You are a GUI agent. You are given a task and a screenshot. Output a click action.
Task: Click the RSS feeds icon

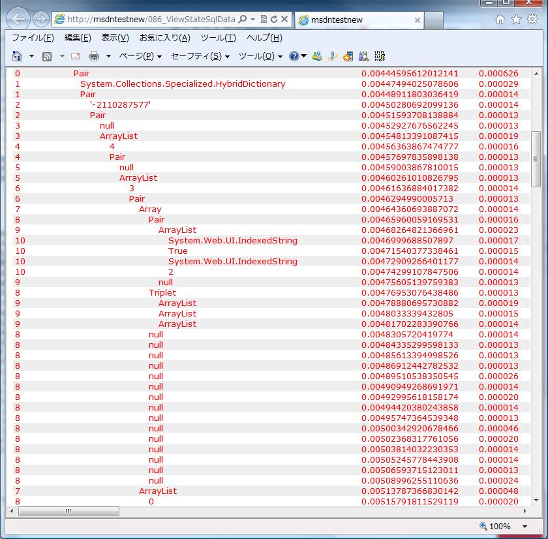(47, 57)
